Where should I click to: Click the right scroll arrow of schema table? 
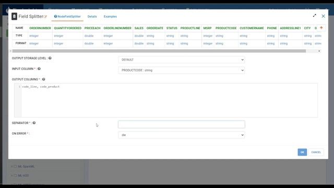click(319, 51)
